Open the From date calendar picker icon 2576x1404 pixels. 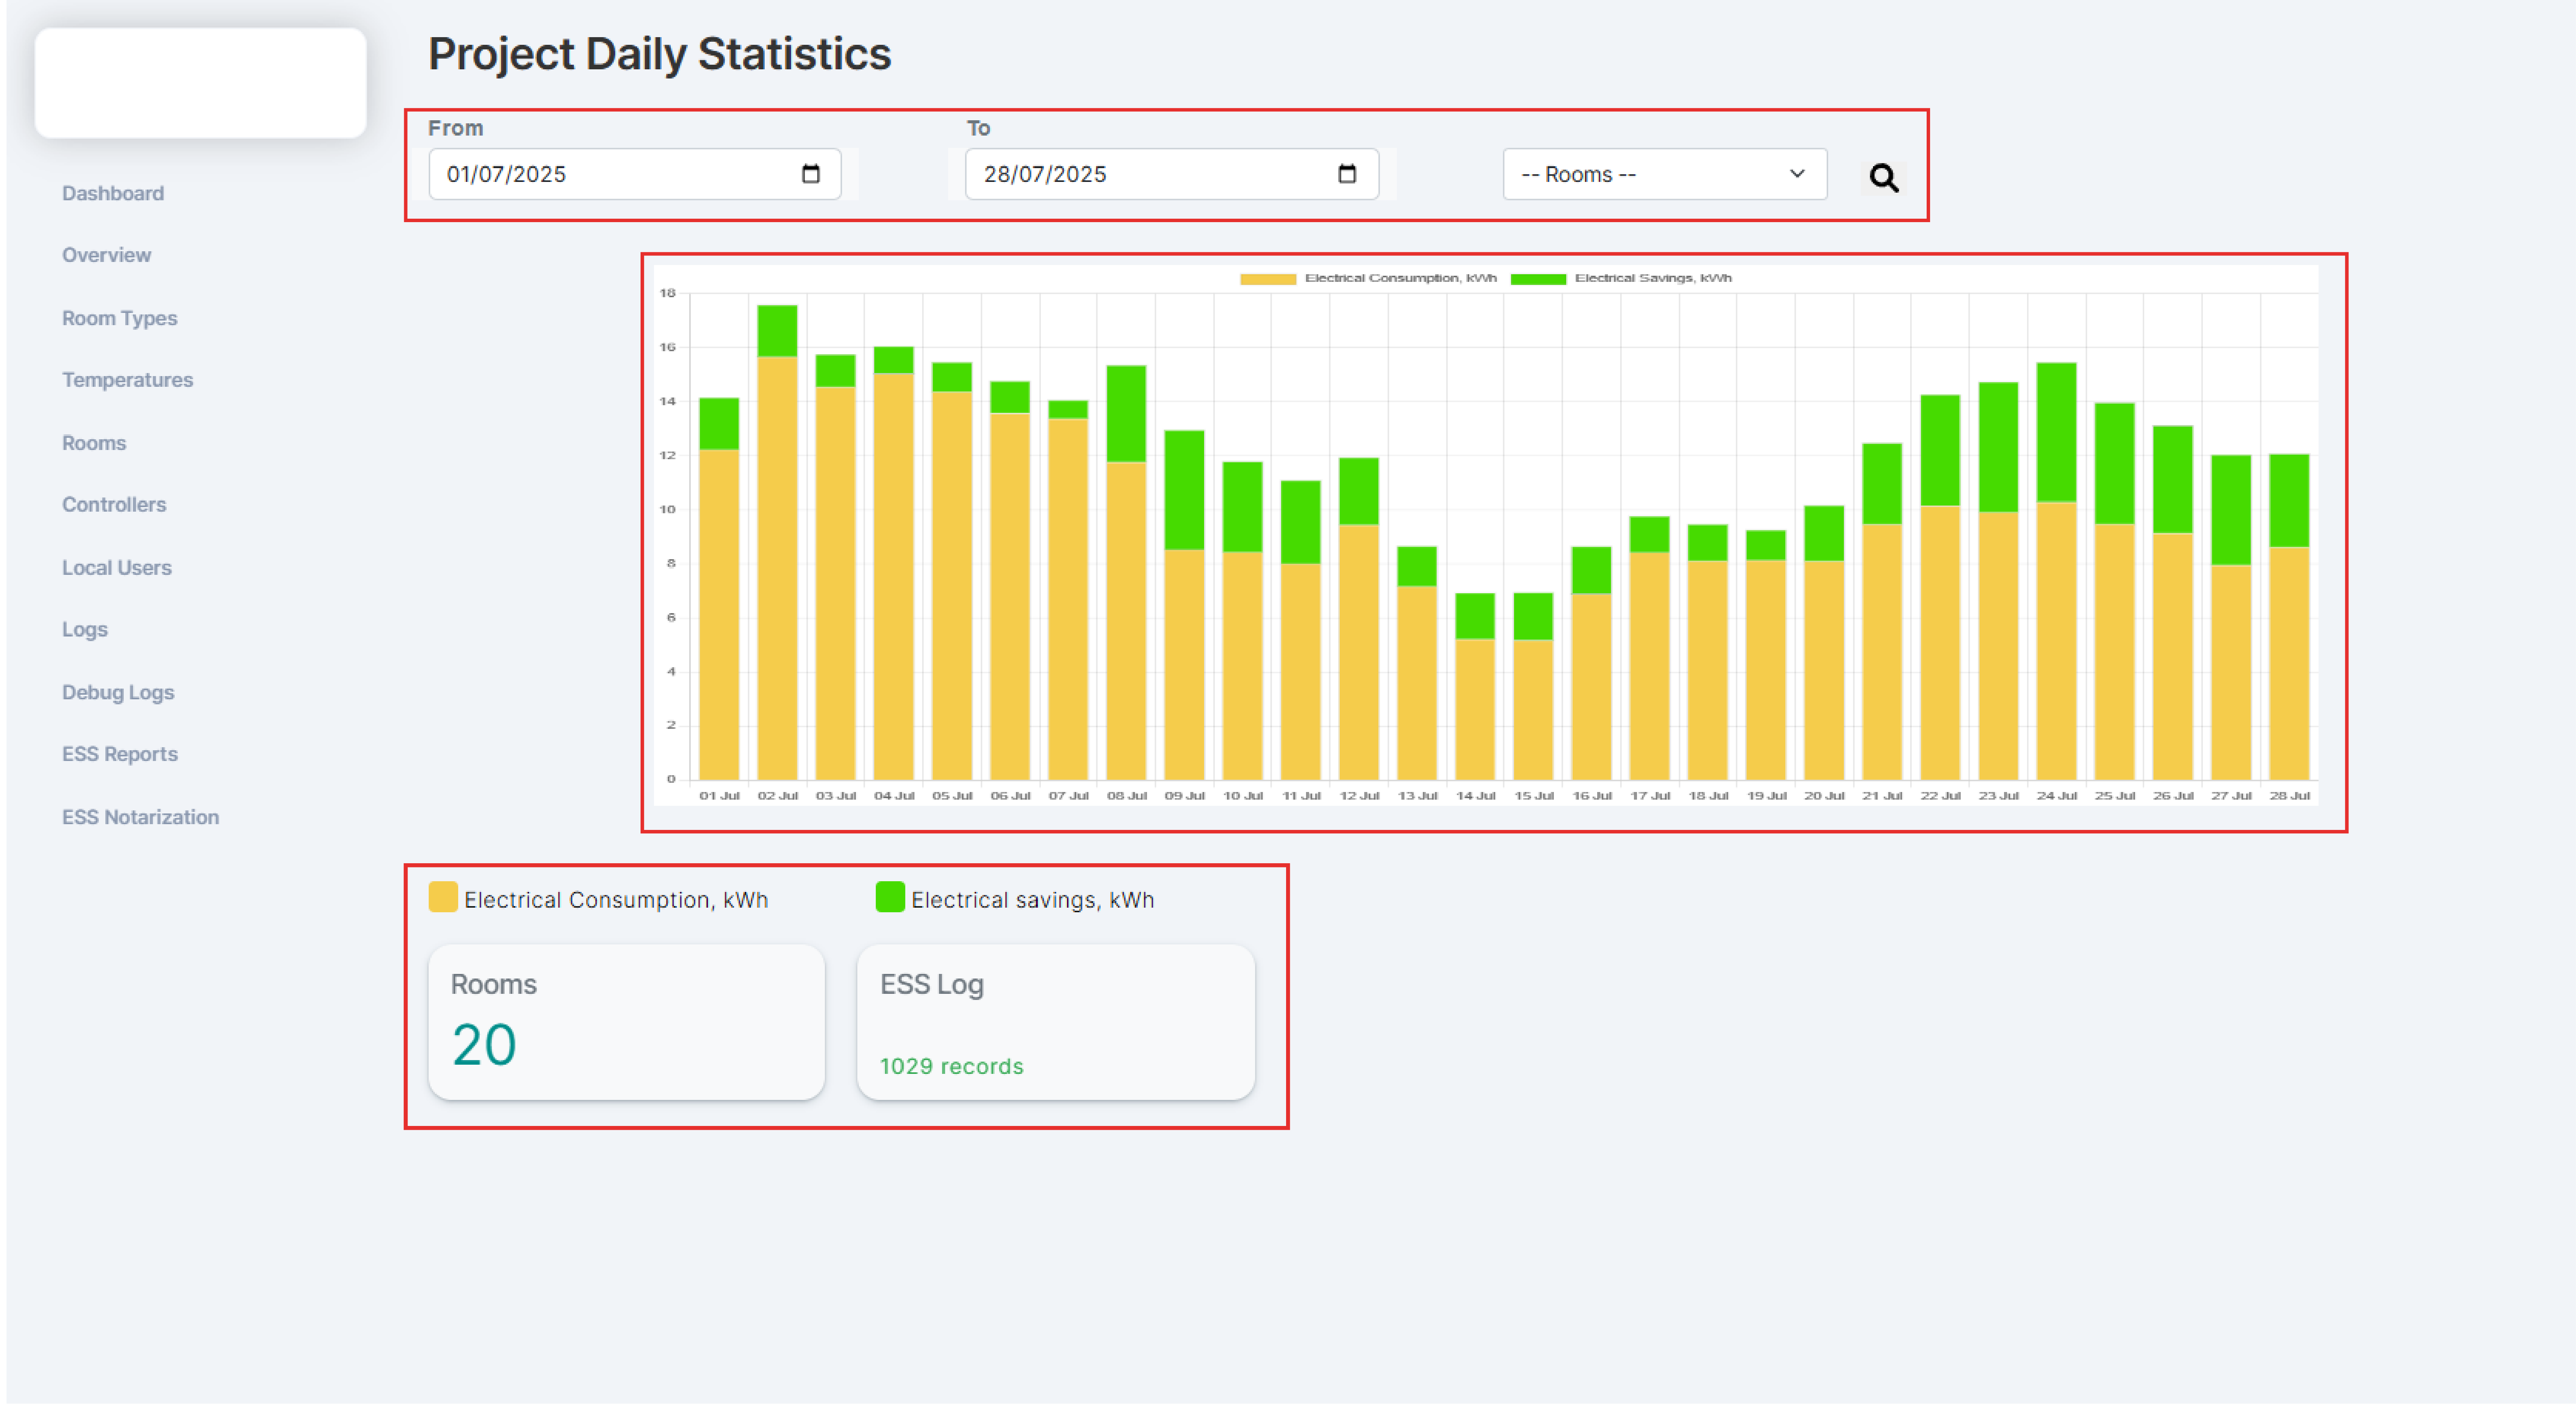point(810,174)
